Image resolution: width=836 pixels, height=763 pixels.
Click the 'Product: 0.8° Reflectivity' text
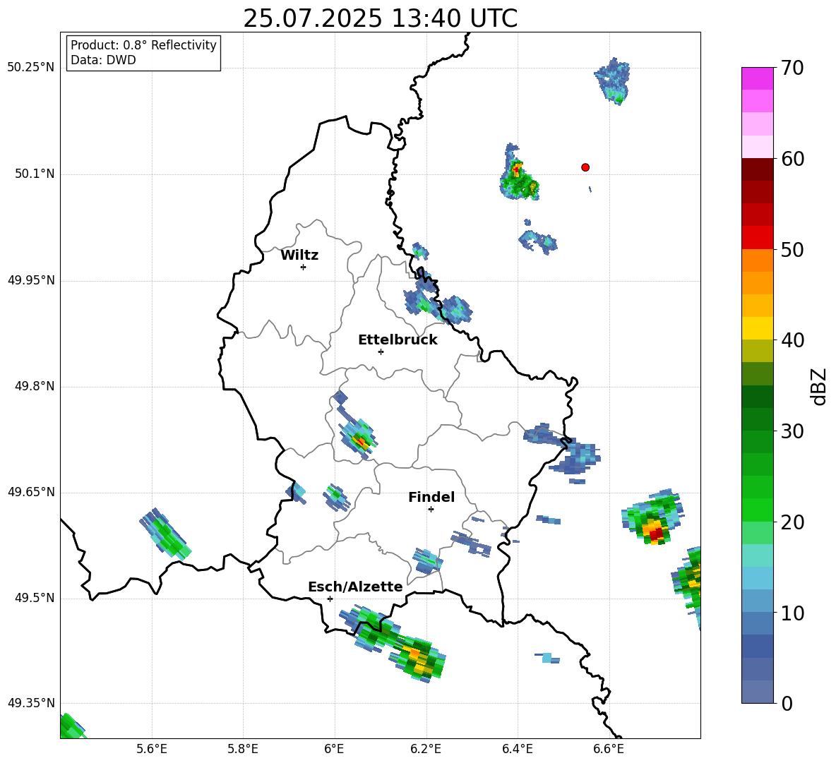(x=143, y=45)
